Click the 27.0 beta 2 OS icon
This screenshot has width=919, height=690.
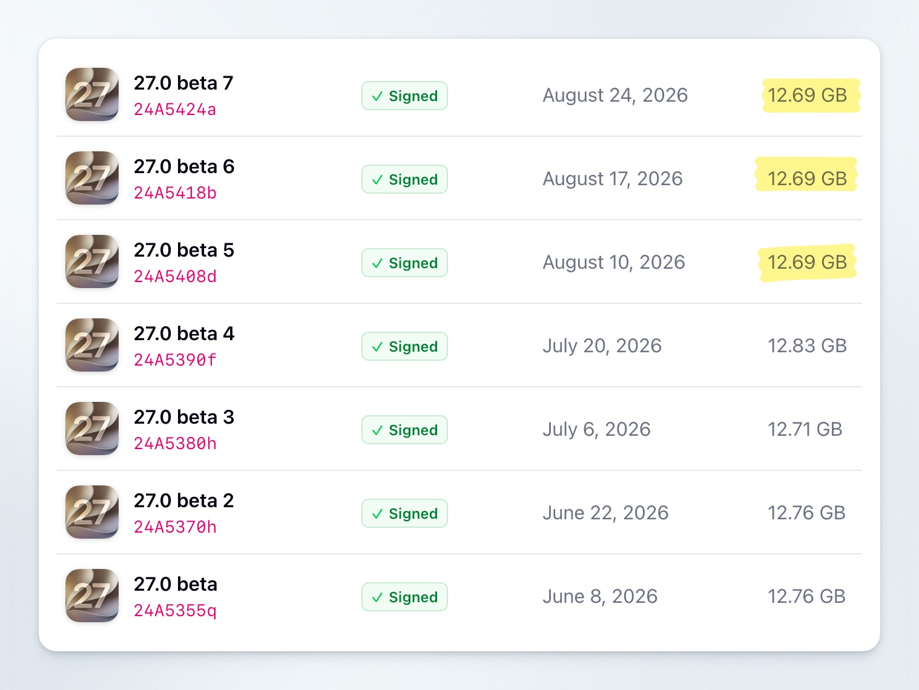click(92, 512)
